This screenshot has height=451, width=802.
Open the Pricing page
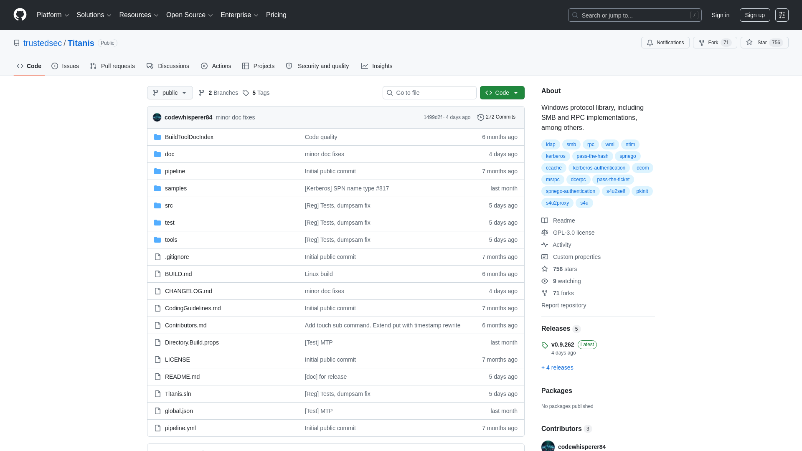(276, 15)
